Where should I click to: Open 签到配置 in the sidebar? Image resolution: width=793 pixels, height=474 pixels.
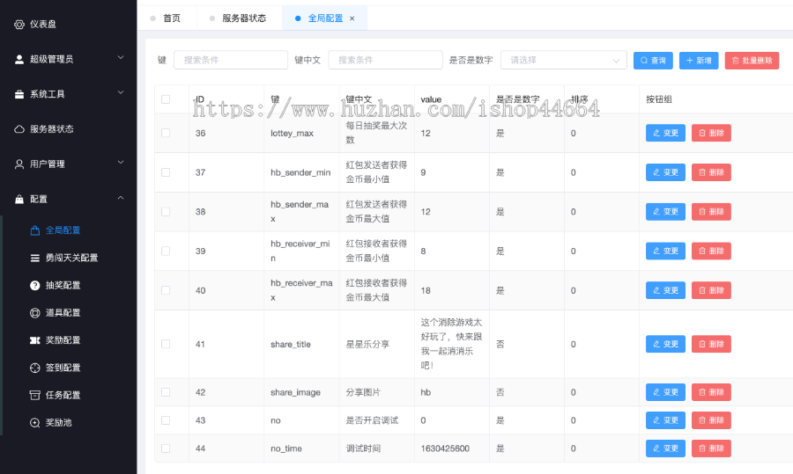coord(63,368)
